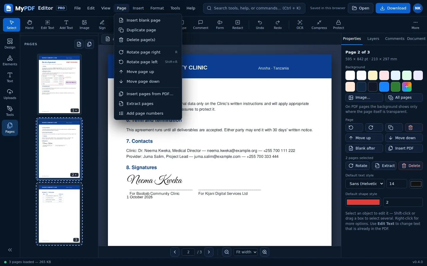Image resolution: width=427 pixels, height=266 pixels.
Task: Open the Fit width zoom dropdown
Action: tap(246, 252)
